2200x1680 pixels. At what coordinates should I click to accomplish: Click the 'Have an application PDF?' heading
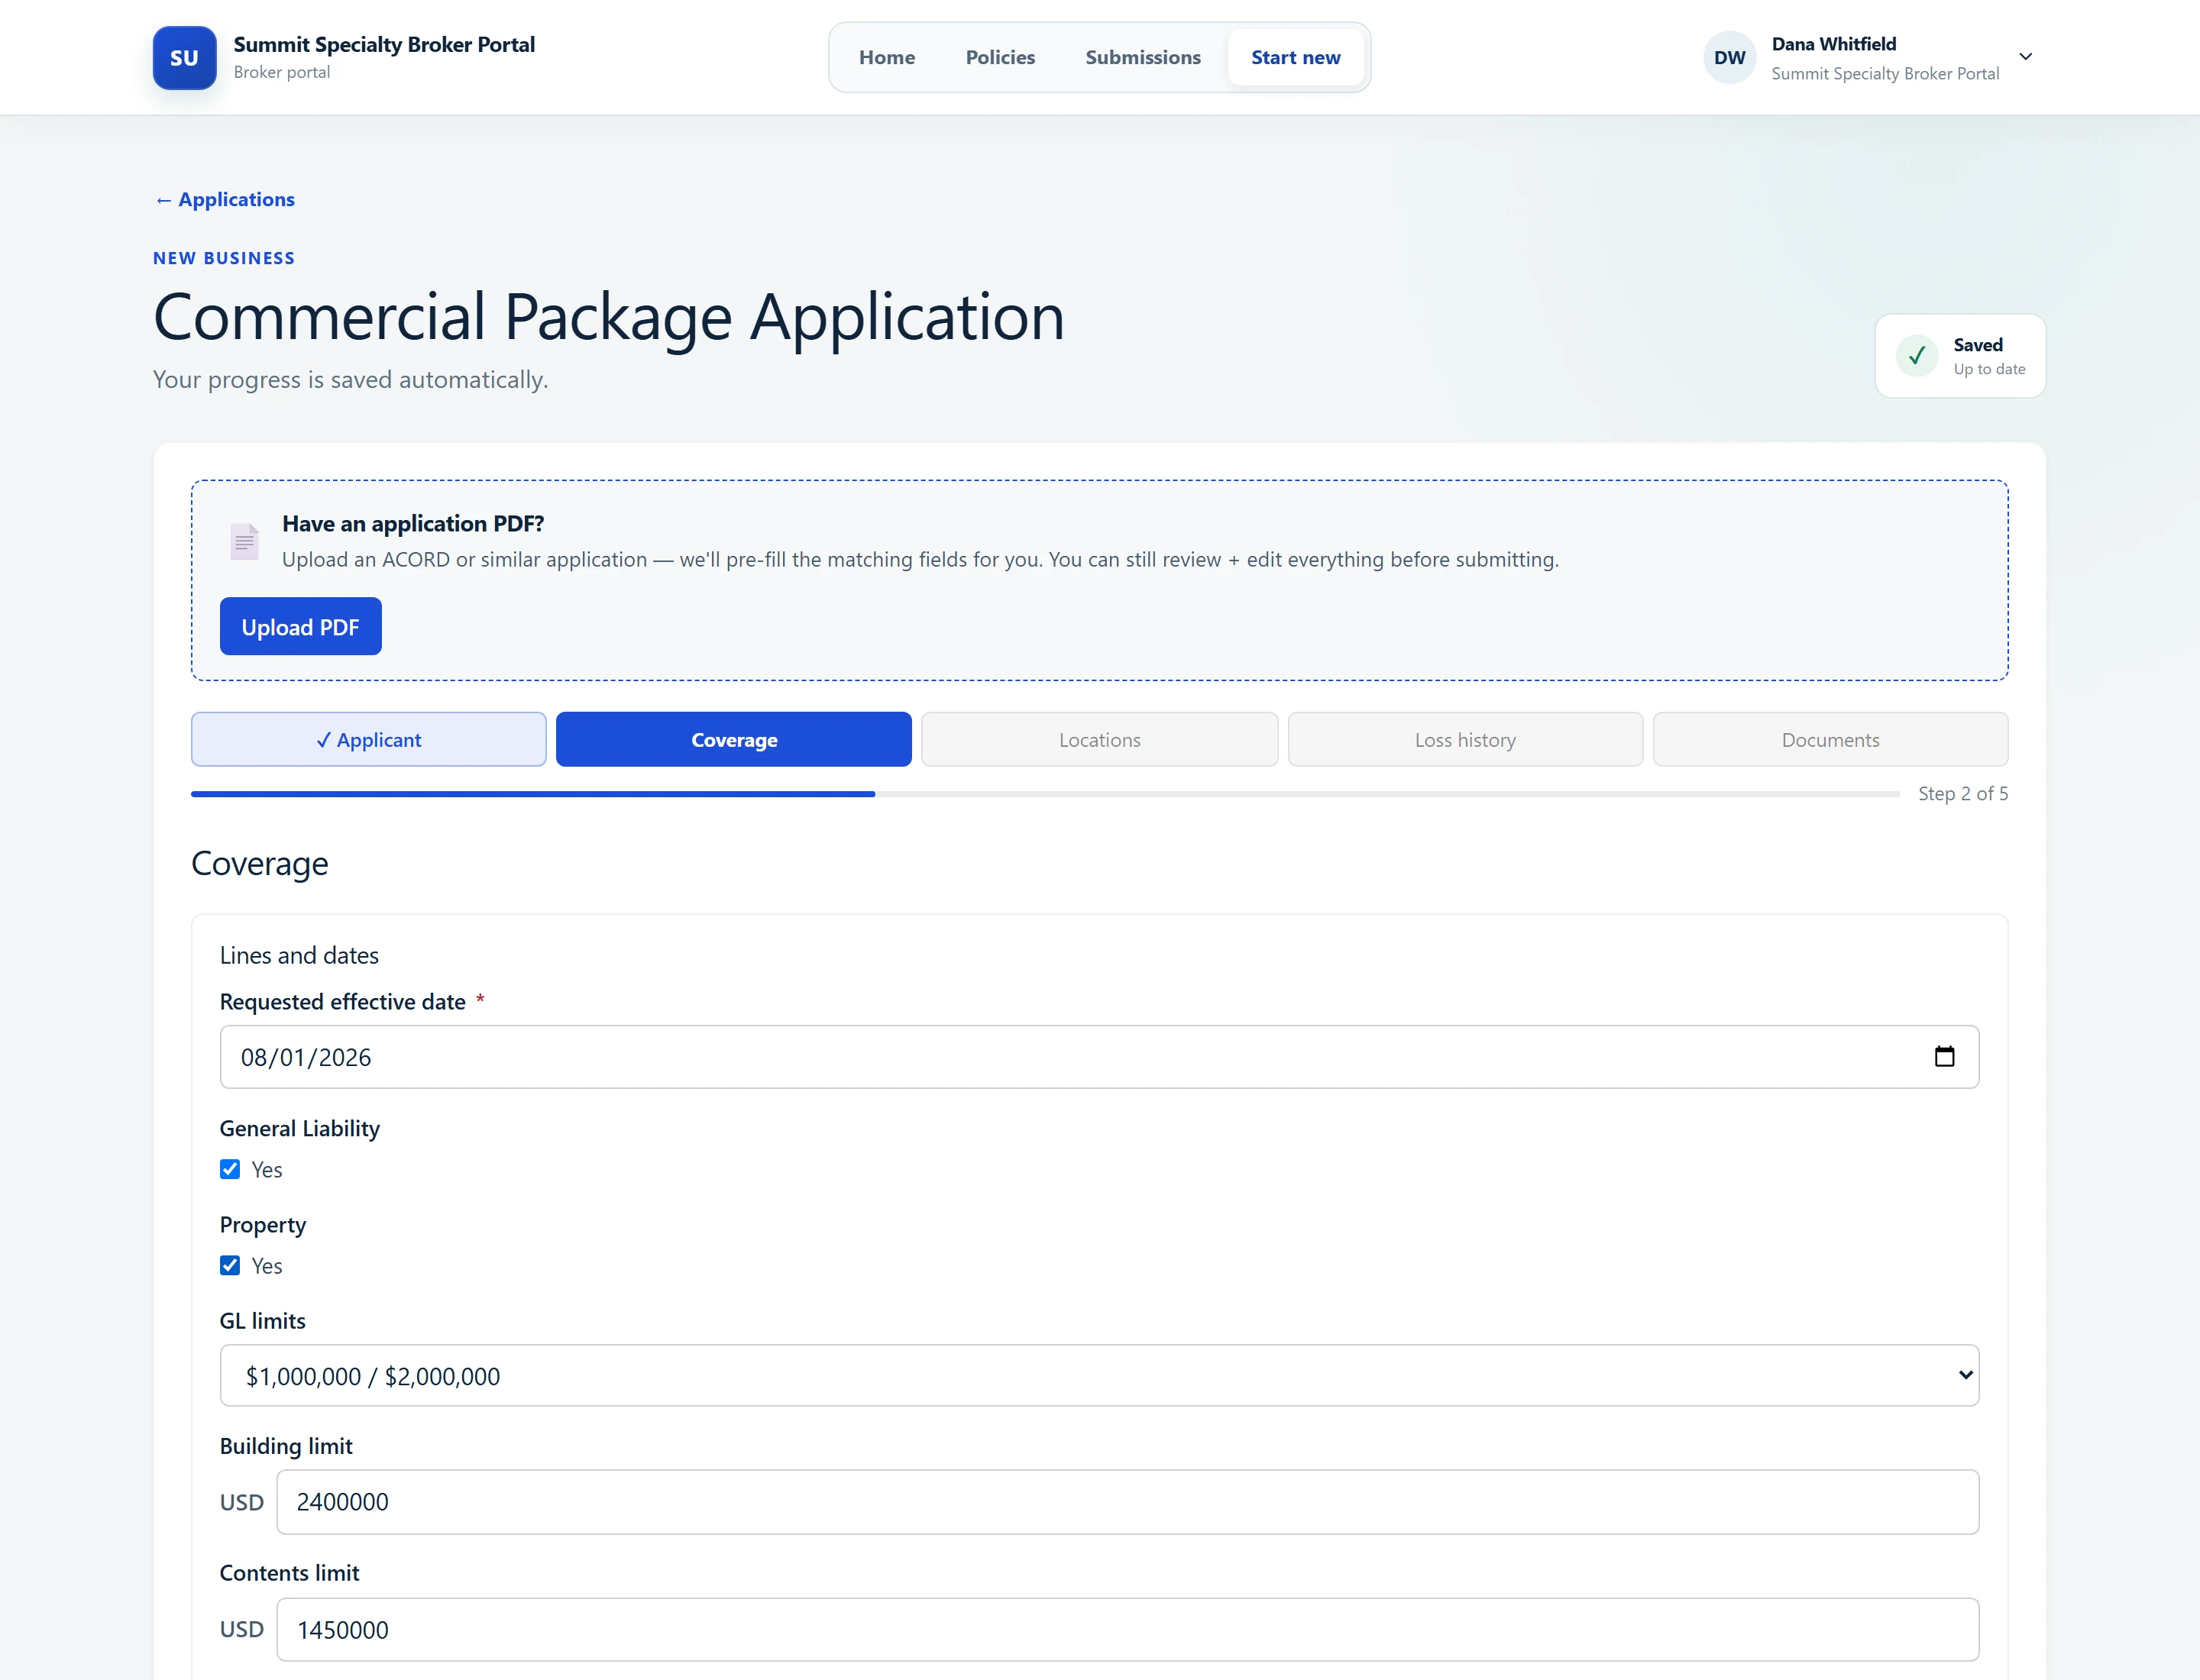413,524
